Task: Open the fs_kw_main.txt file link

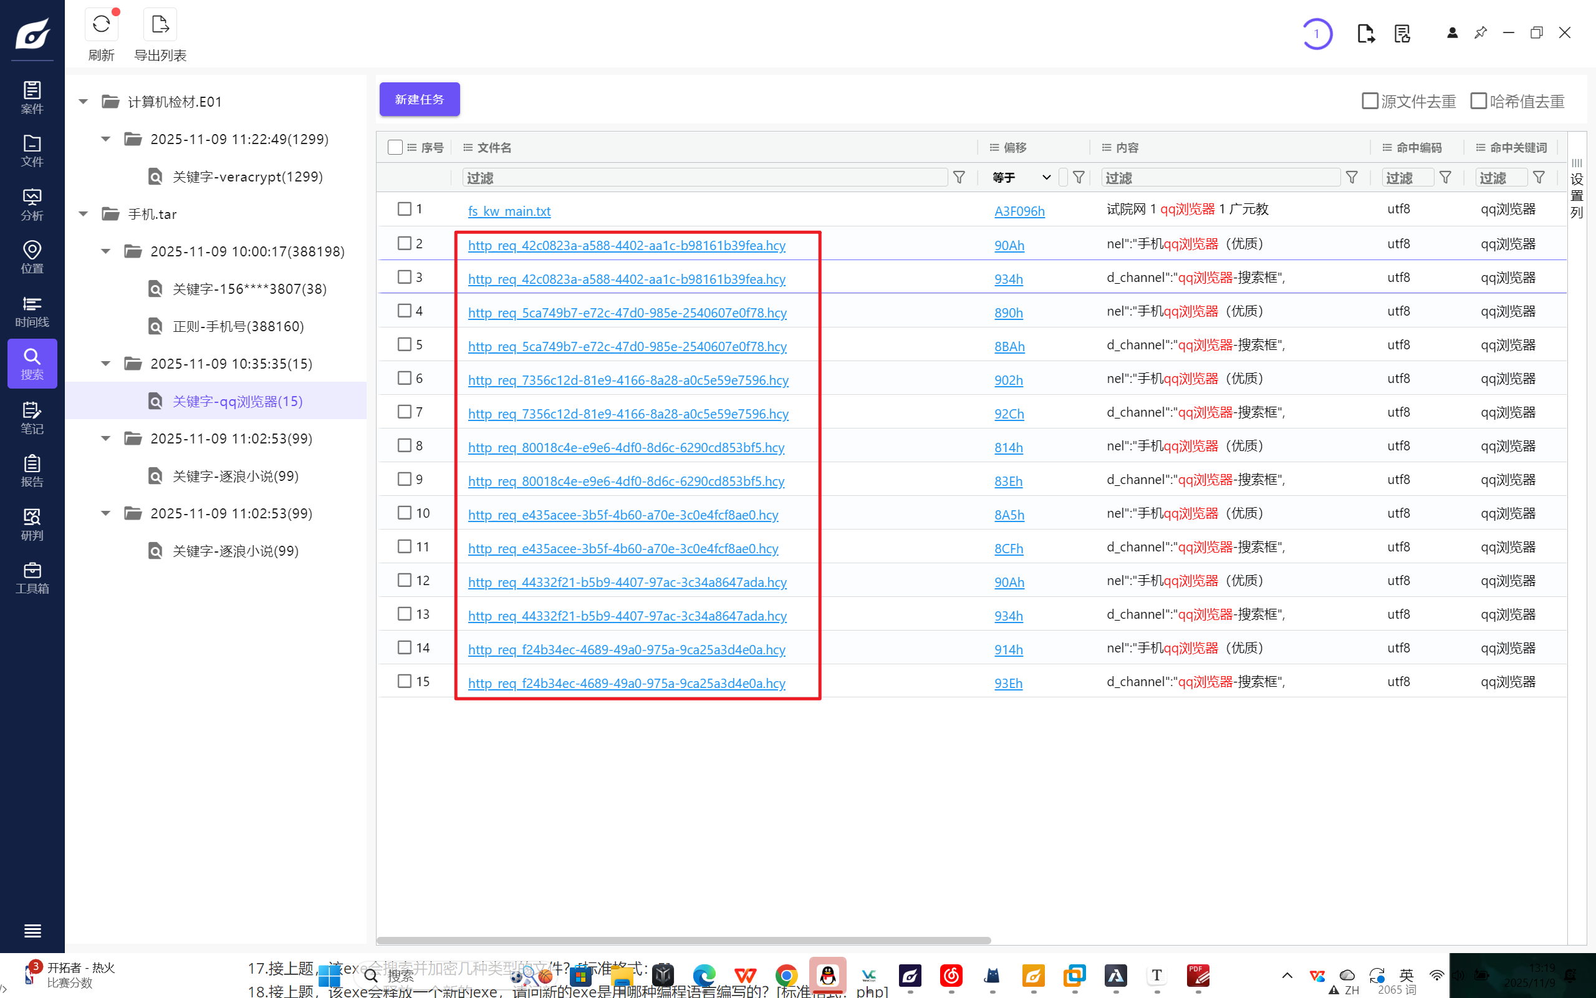Action: pos(509,211)
